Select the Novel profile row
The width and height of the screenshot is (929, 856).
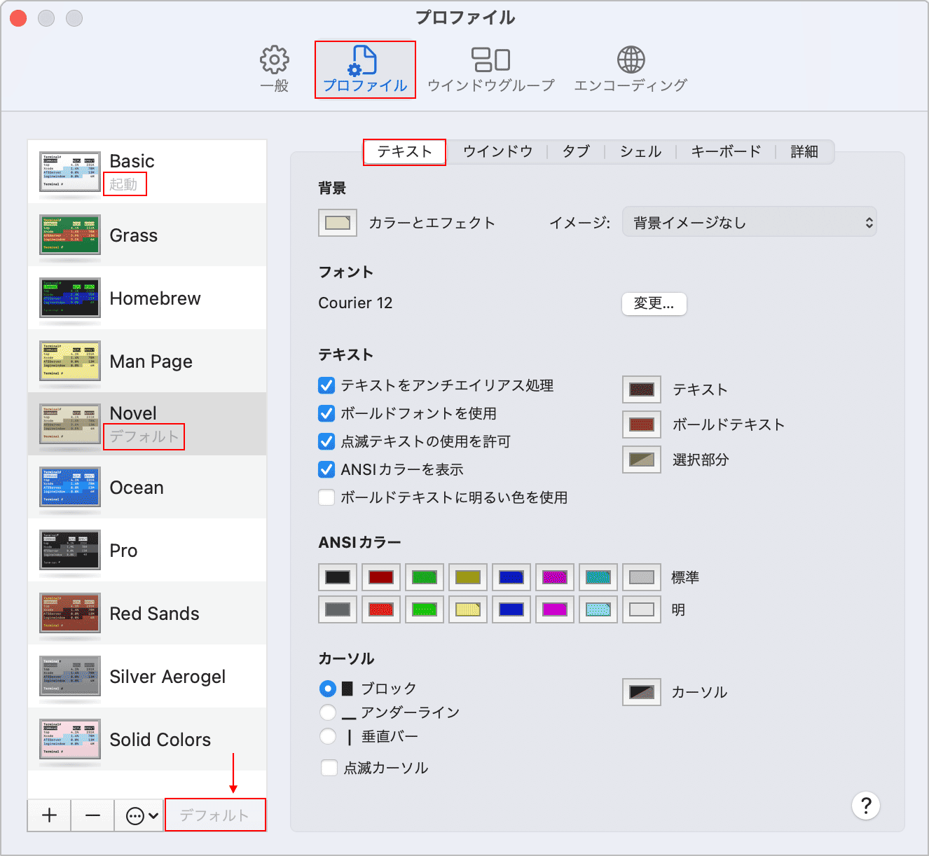(147, 424)
